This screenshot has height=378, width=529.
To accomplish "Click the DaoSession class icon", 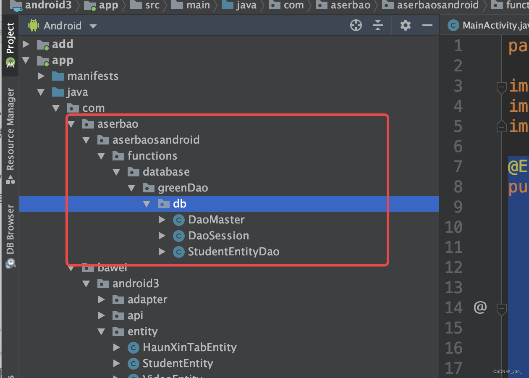I will pyautogui.click(x=179, y=236).
